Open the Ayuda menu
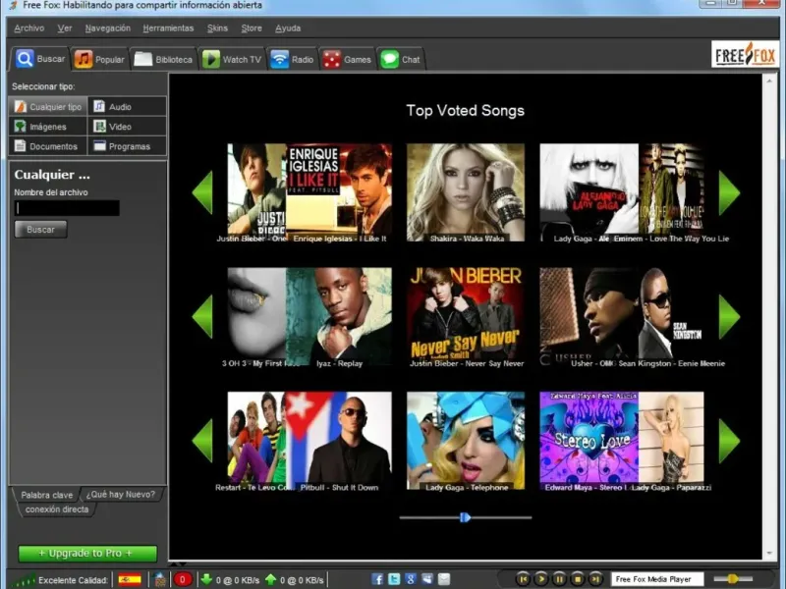This screenshot has width=786, height=589. point(288,28)
